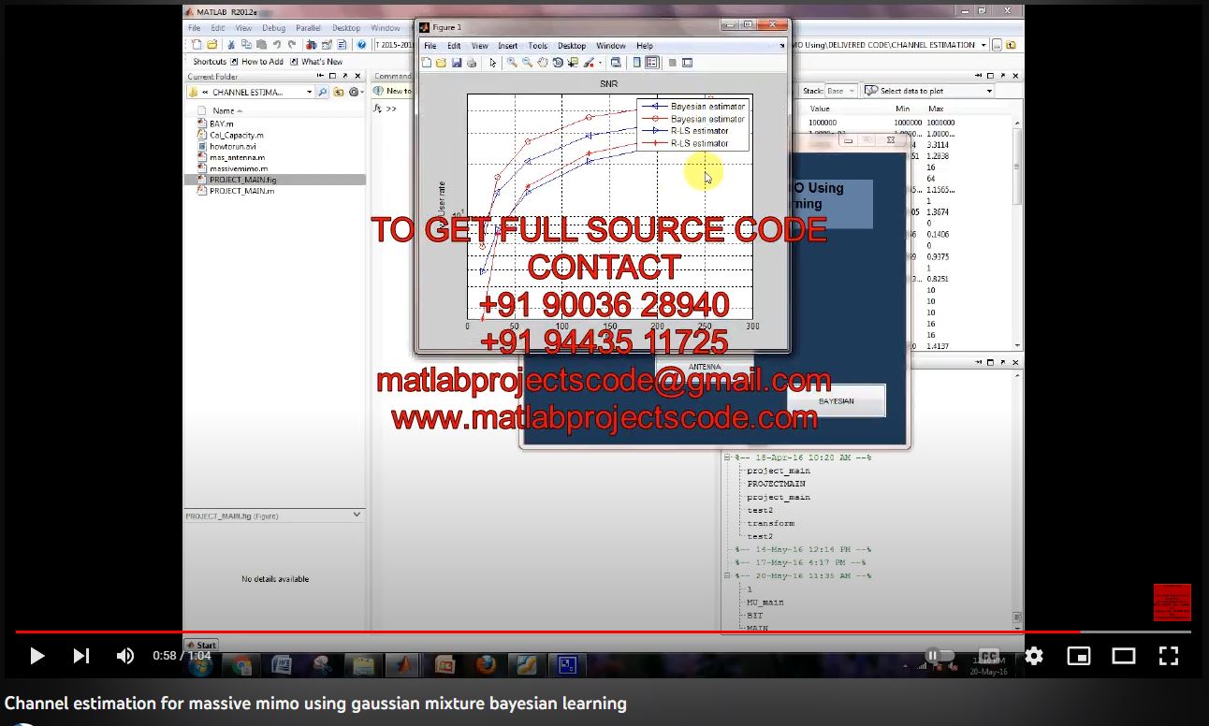This screenshot has width=1209, height=726.
Task: Play the paused video
Action: (37, 656)
